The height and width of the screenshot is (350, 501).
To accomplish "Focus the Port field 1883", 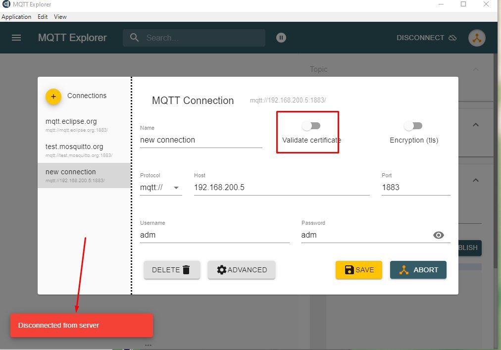I will [416, 187].
